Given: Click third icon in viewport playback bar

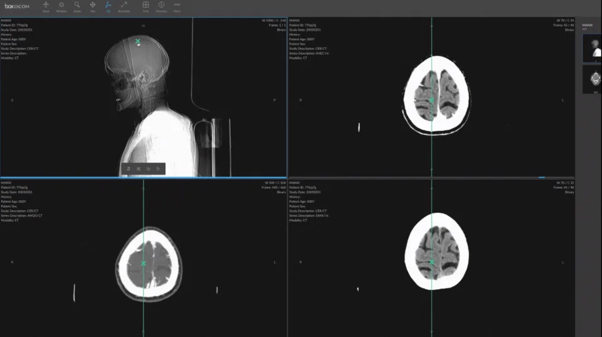Looking at the screenshot, I should (x=148, y=169).
